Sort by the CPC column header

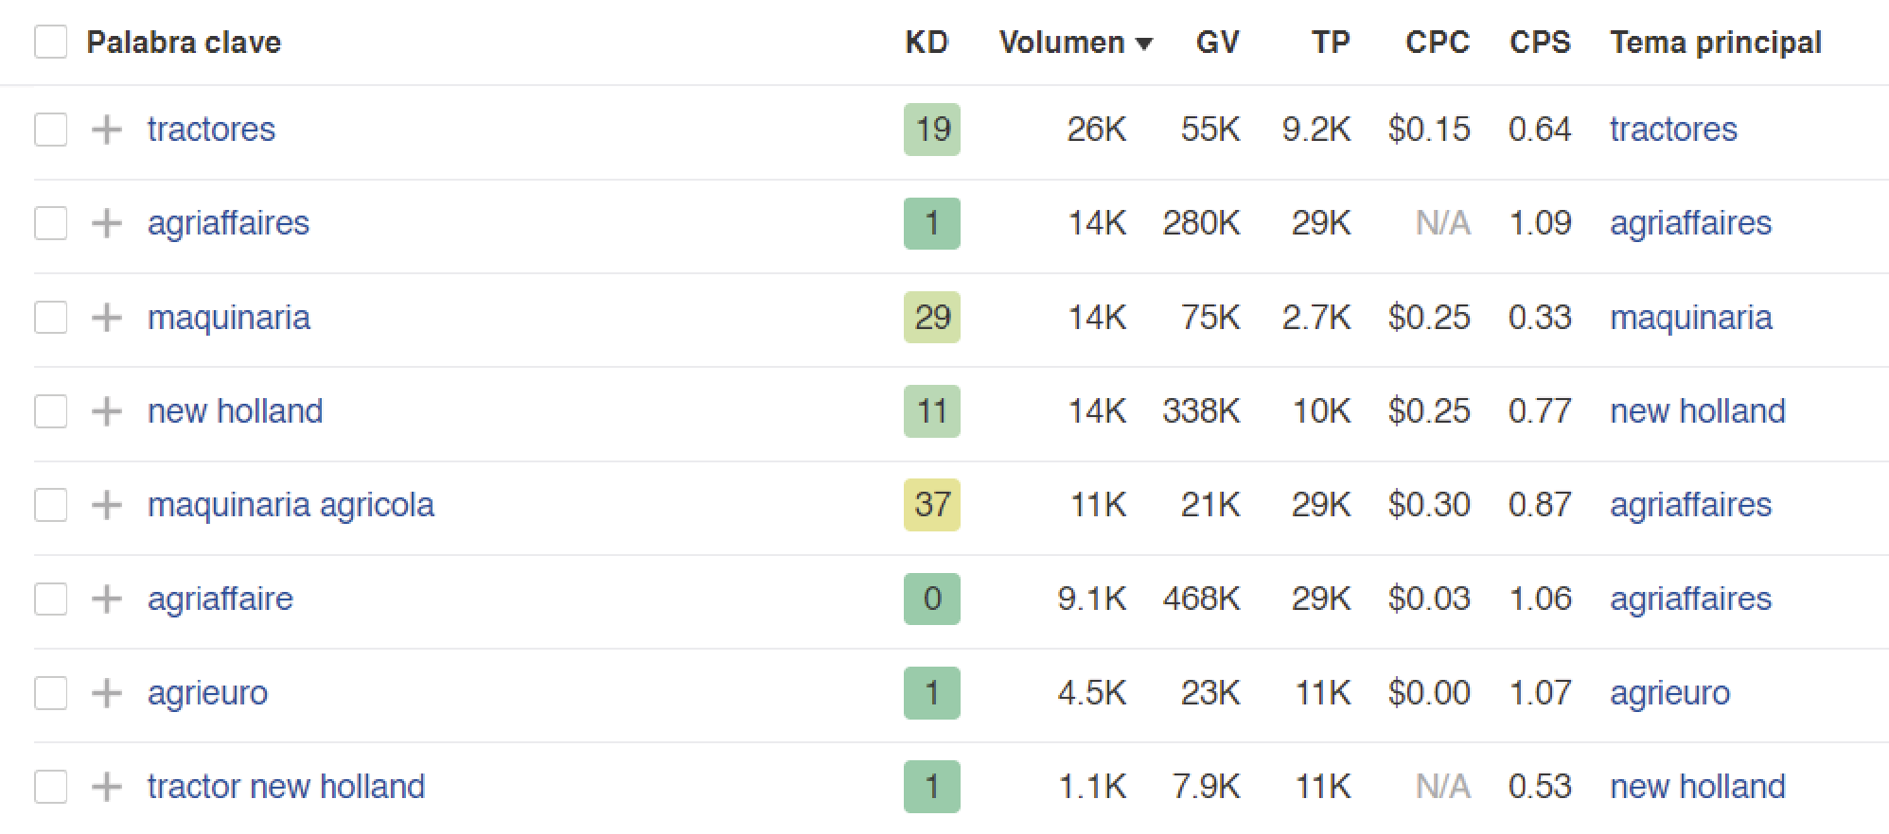coord(1437,42)
